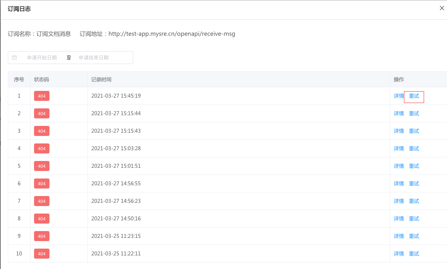Screen dimensions: 447x269
Task: Click the 404 status badge in row 1
Action: click(42, 96)
